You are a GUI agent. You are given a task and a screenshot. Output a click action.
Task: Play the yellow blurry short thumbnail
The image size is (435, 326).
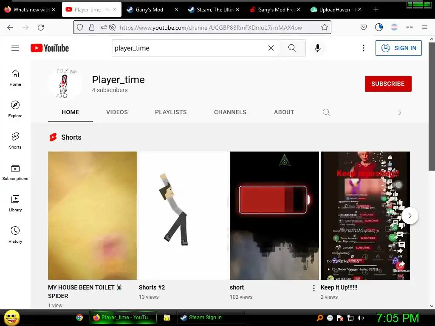coord(92,215)
